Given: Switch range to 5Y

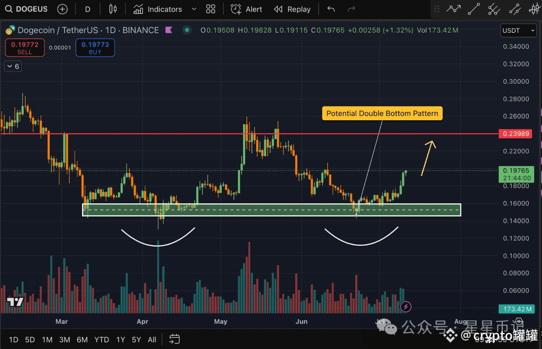Looking at the screenshot, I should [136, 339].
